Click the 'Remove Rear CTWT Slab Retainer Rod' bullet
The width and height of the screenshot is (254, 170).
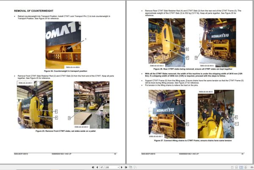pos(193,13)
